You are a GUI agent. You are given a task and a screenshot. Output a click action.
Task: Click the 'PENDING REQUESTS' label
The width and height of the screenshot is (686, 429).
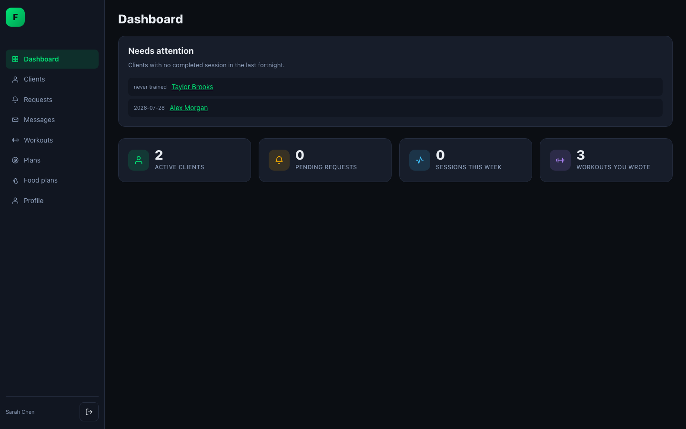click(x=326, y=167)
